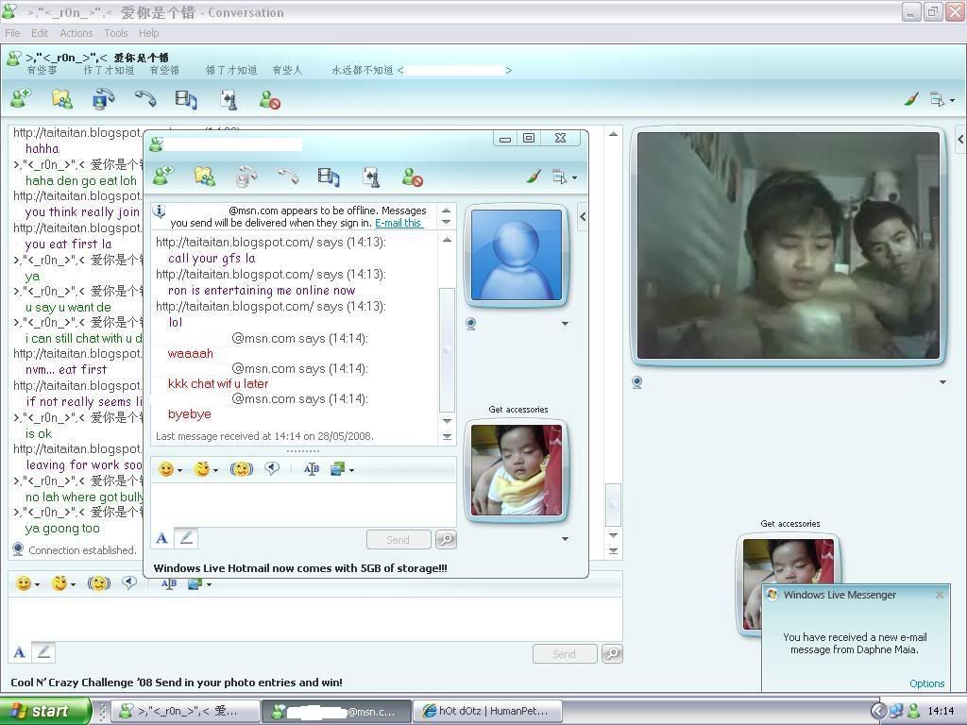Click the front window message input box
Screen dimensions: 967x725
tap(303, 505)
